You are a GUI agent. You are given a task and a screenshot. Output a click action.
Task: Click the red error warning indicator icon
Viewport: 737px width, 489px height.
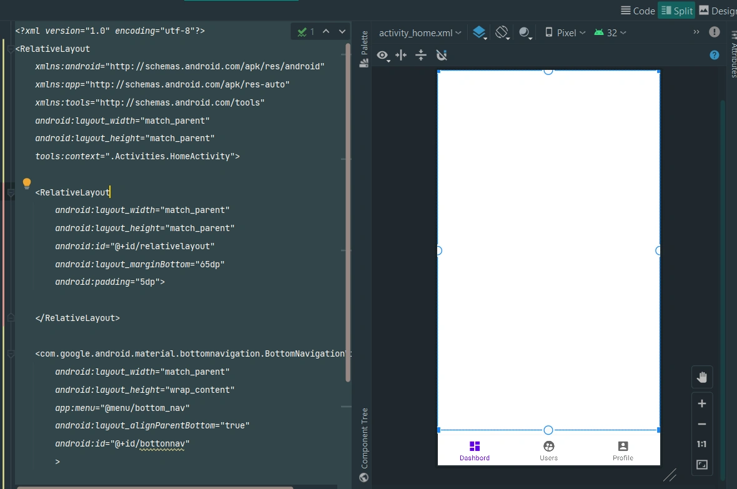(715, 32)
